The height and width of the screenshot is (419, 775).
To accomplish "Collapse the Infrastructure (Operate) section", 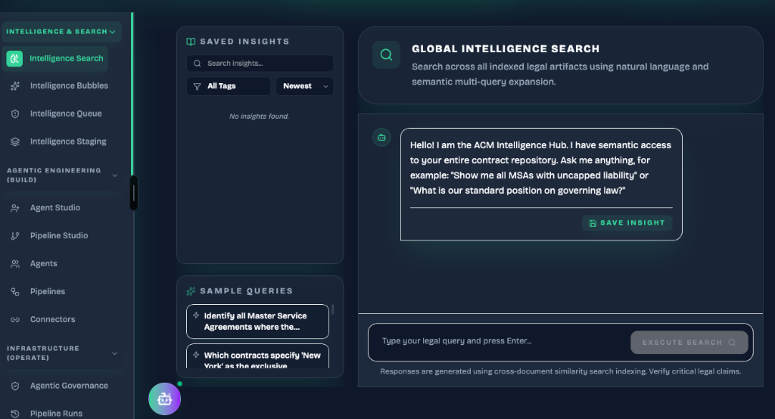I will tap(62, 353).
